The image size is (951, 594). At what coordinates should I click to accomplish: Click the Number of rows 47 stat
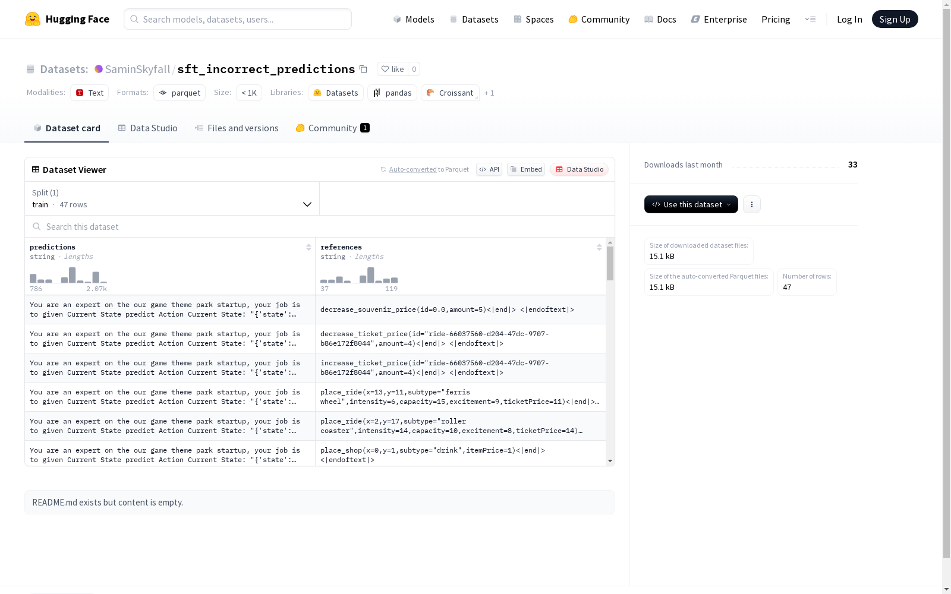(x=807, y=282)
